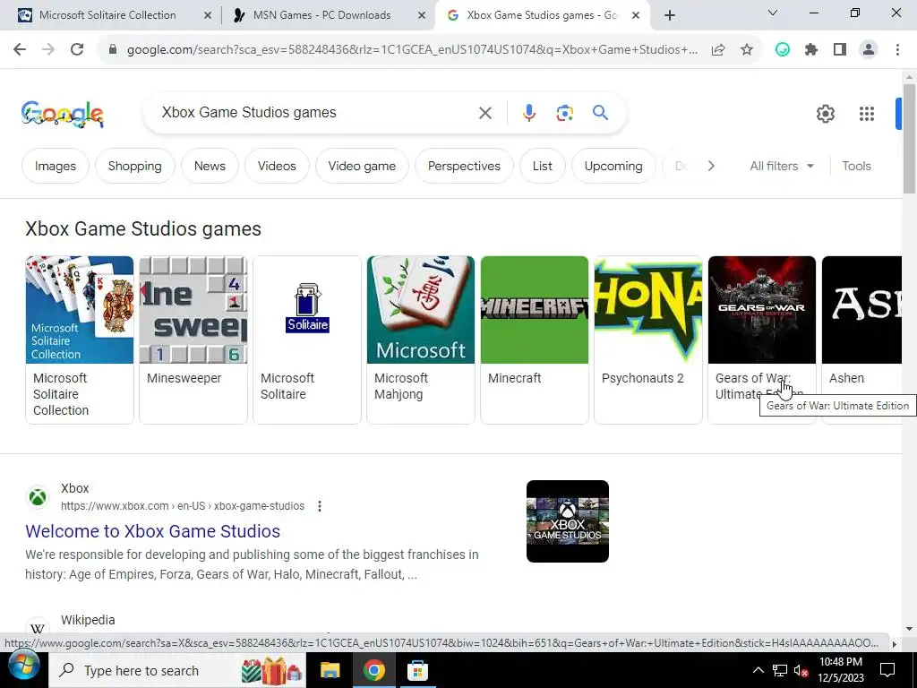
Task: Click the address bar URL
Action: (x=412, y=50)
